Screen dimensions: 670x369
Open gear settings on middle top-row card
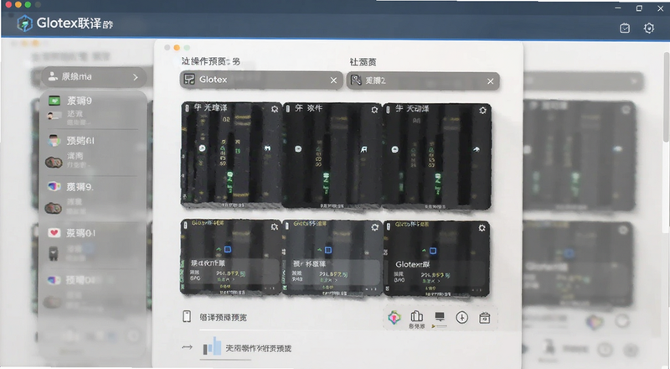click(374, 110)
